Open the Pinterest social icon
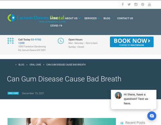This screenshot has height=125, width=161. click(x=143, y=4)
